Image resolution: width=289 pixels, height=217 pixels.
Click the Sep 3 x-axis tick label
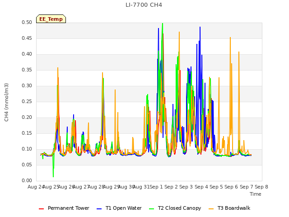tap(186, 187)
